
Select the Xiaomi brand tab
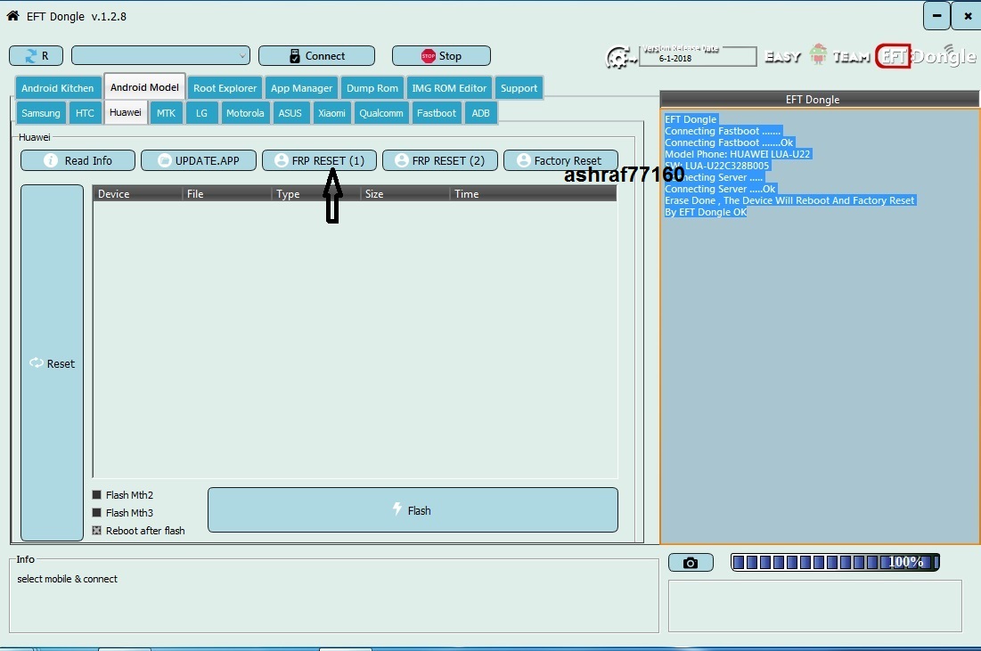331,113
